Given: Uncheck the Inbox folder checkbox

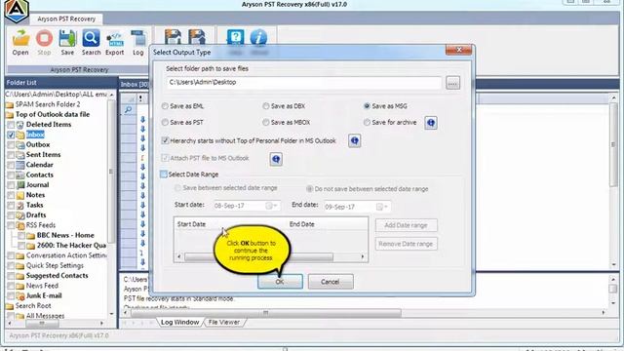Looking at the screenshot, I should (x=11, y=135).
